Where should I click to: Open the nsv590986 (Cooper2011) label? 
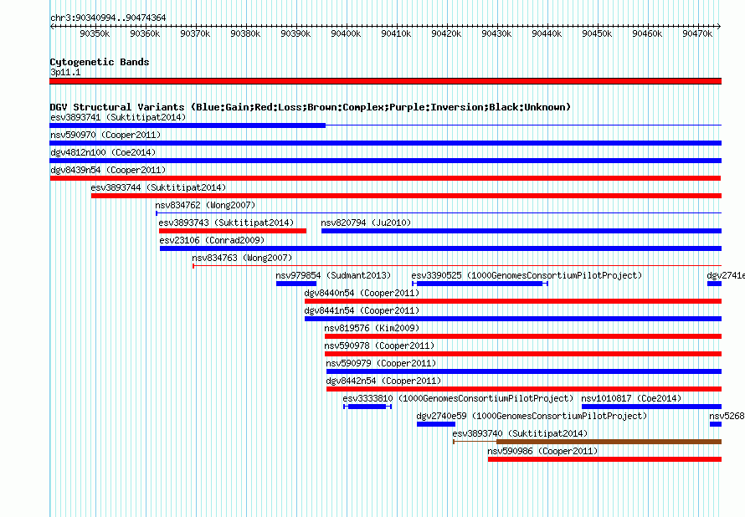tap(542, 451)
